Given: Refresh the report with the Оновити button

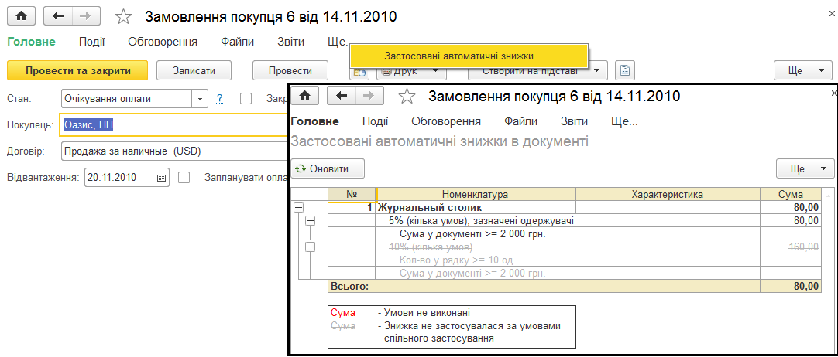Looking at the screenshot, I should (x=328, y=169).
